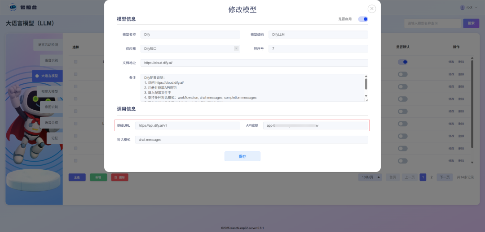Viewport: 485px width, 232px height.
Task: Click the 备注 textarea scroll-up arrow
Action: (366, 76)
